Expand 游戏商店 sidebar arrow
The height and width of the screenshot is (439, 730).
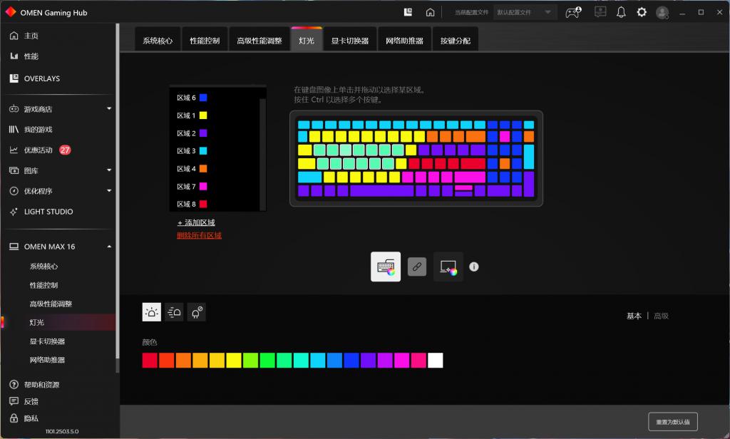tap(109, 108)
